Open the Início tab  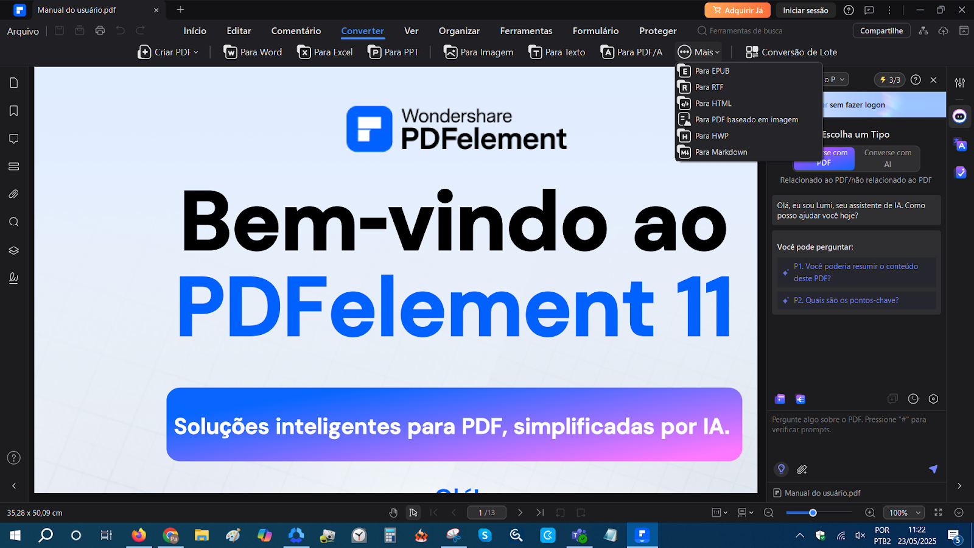(x=195, y=31)
